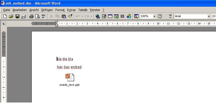Open a file with the Open folder icon
The height and width of the screenshot is (103, 216).
(11, 16)
